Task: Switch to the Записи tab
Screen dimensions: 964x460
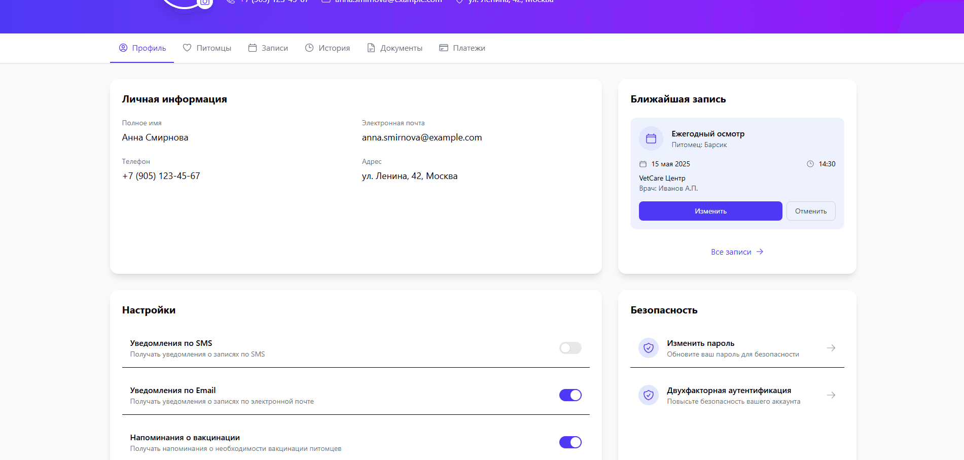Action: tap(268, 48)
